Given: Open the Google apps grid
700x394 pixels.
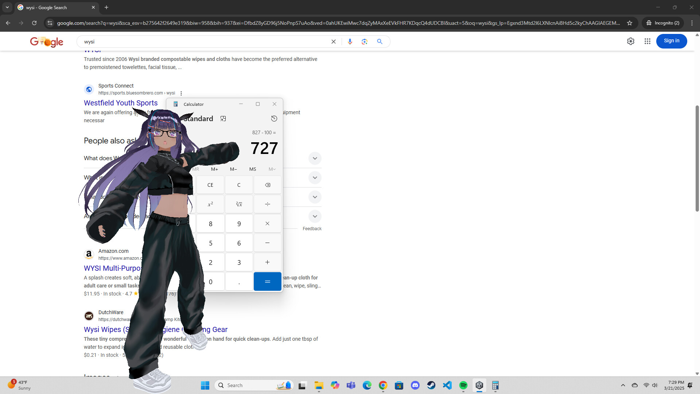Looking at the screenshot, I should pos(647,41).
